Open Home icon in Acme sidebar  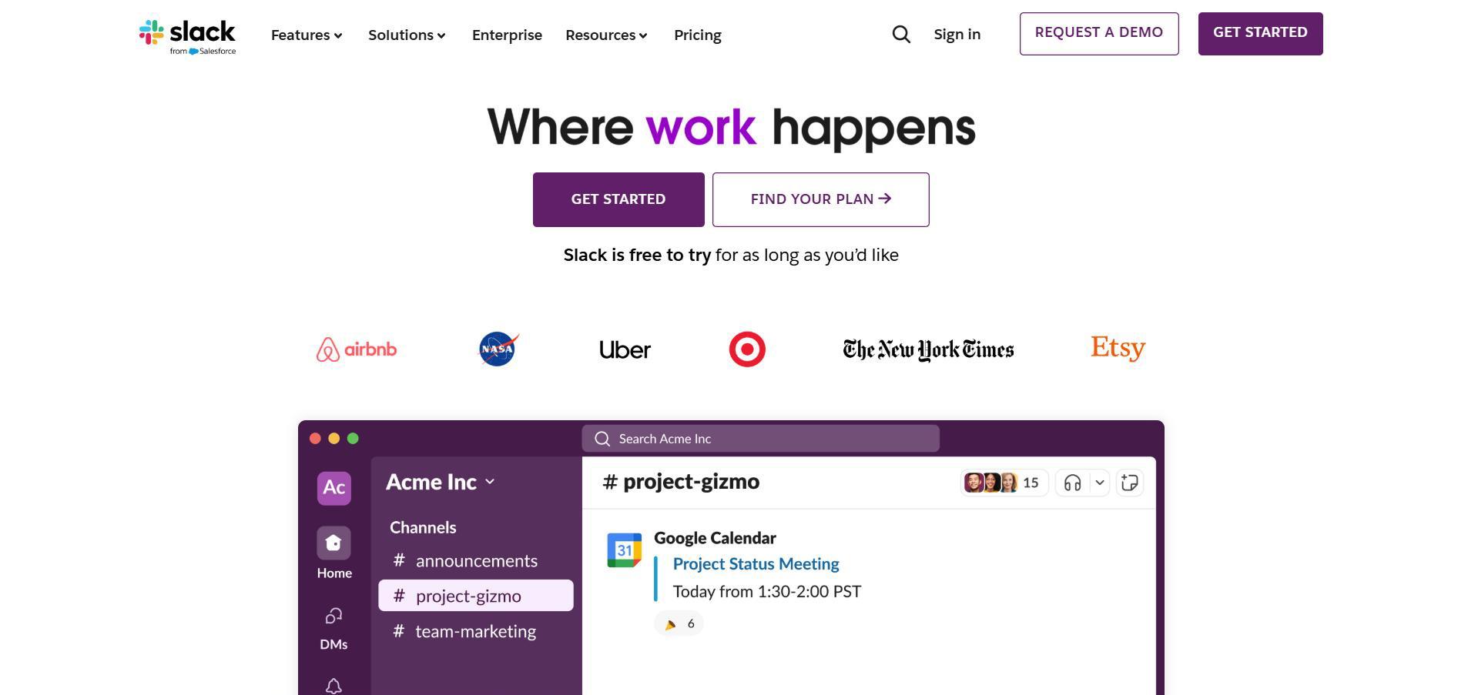pos(333,543)
